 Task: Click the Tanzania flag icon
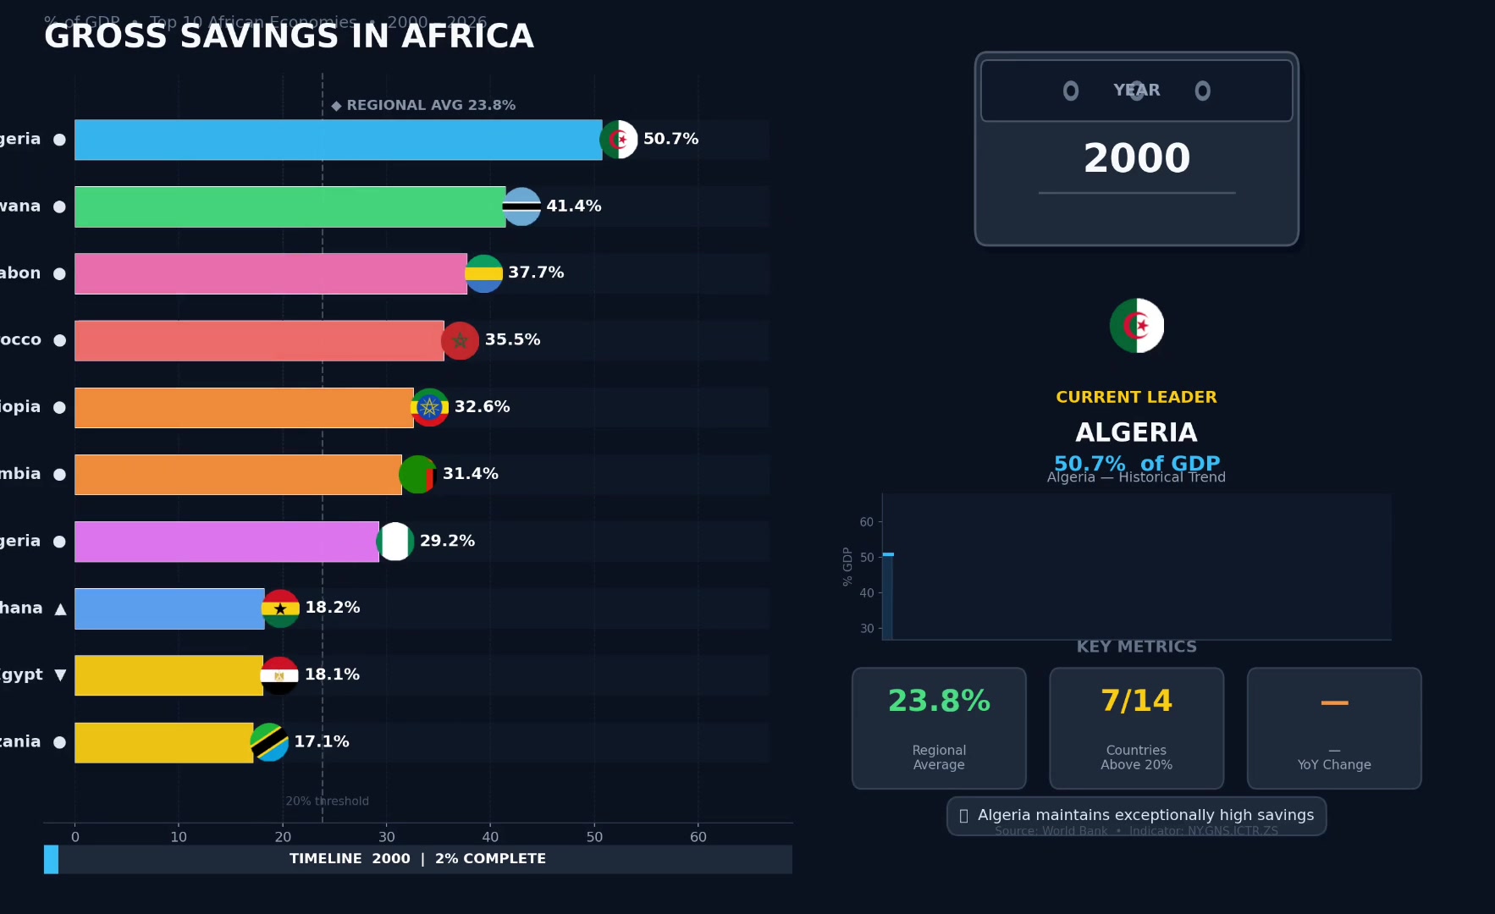click(269, 742)
